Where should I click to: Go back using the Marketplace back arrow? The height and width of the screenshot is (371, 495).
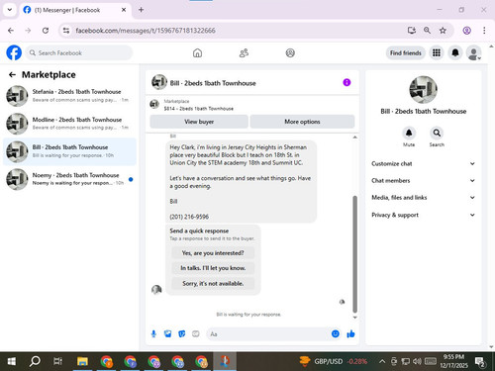[12, 75]
